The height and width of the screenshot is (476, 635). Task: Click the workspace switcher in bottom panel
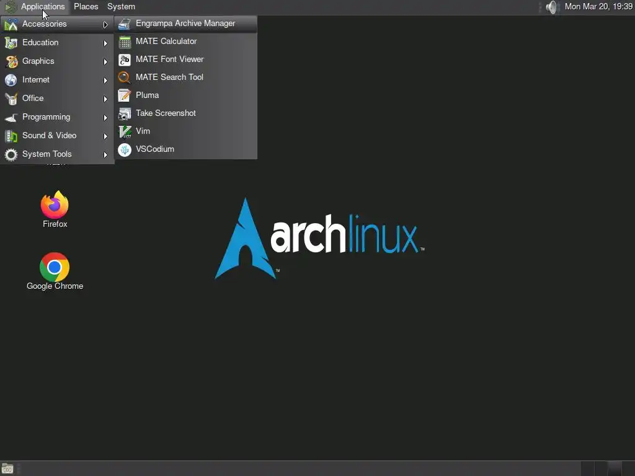[x=608, y=469]
